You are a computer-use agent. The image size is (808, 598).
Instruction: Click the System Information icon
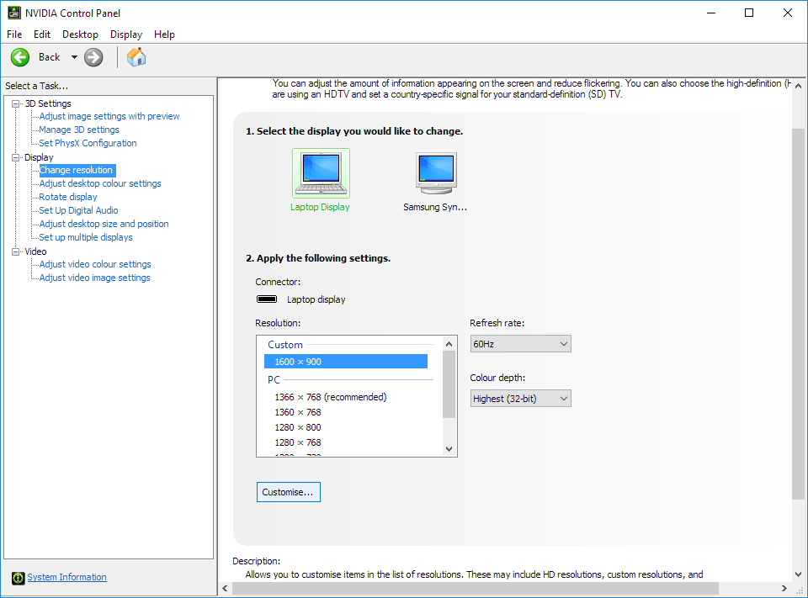[x=18, y=578]
